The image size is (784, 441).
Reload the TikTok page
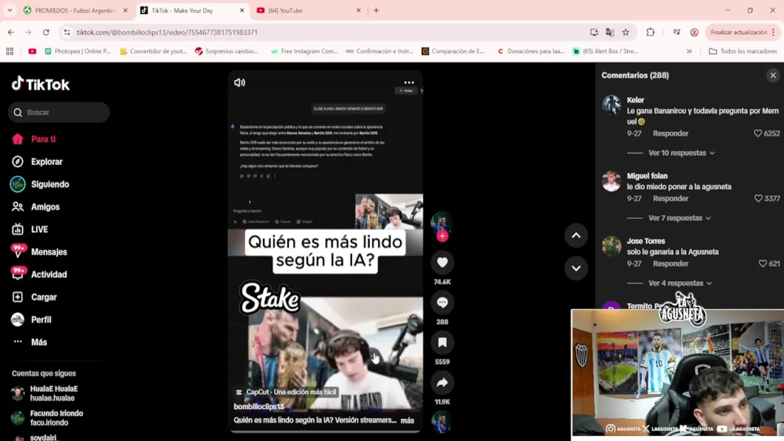(x=46, y=32)
